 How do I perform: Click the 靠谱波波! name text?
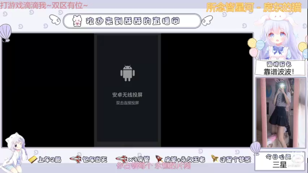pos(279,72)
